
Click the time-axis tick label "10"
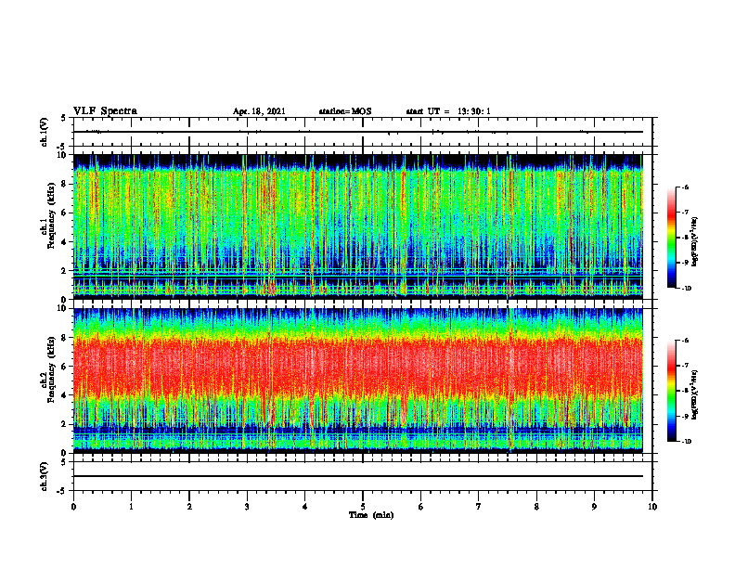point(652,507)
